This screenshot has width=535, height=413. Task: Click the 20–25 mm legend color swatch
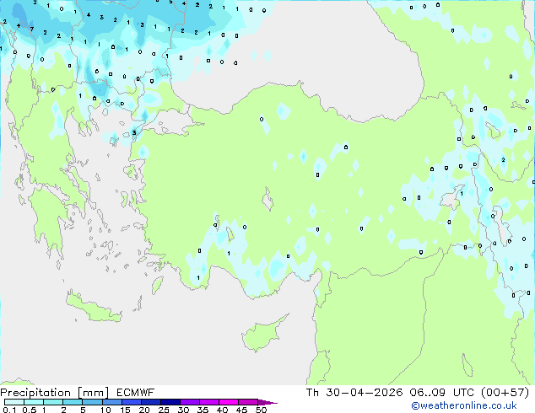[x=151, y=402]
